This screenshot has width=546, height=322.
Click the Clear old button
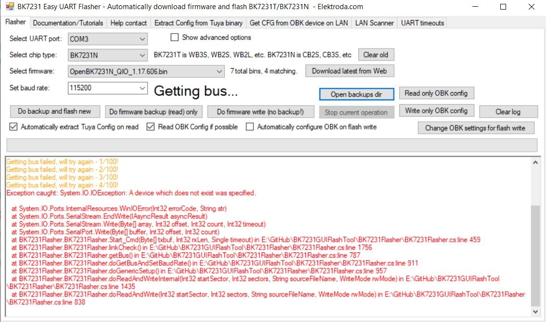pos(376,55)
